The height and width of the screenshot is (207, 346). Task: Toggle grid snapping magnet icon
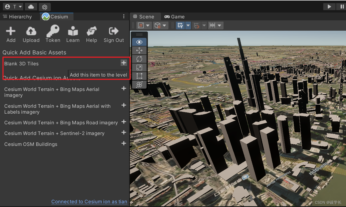[197, 26]
